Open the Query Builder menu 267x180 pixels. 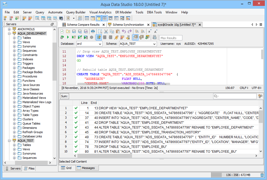(x=76, y=12)
